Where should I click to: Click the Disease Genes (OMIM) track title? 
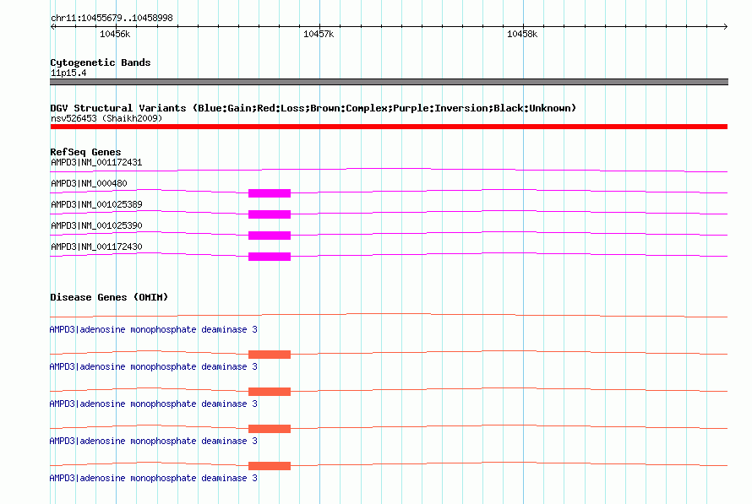(x=109, y=297)
